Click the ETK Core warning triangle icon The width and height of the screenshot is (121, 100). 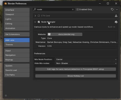(116, 16)
